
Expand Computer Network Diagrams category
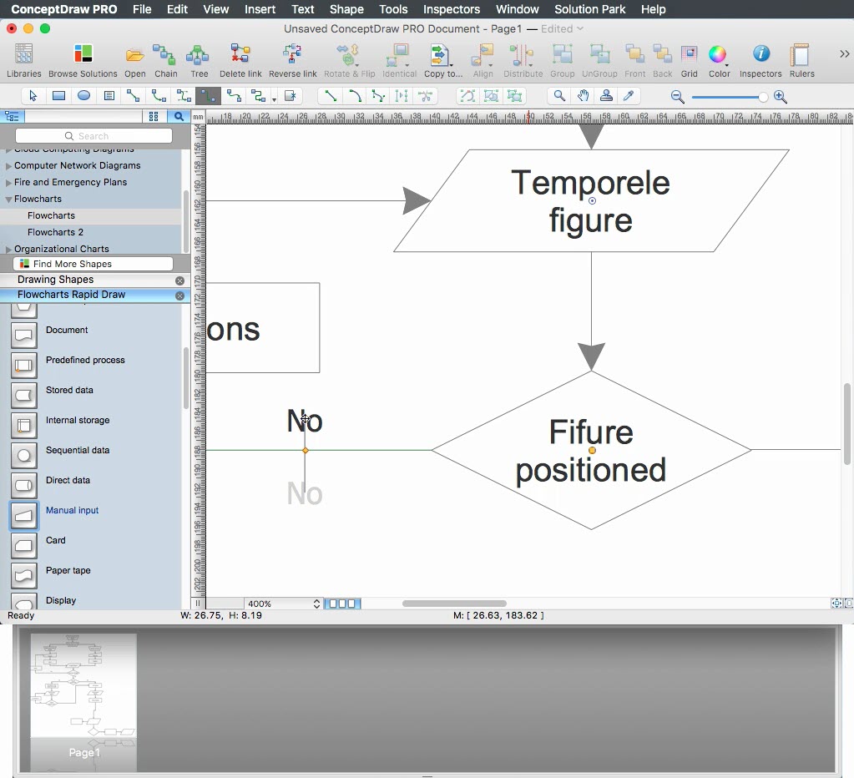[x=8, y=166]
